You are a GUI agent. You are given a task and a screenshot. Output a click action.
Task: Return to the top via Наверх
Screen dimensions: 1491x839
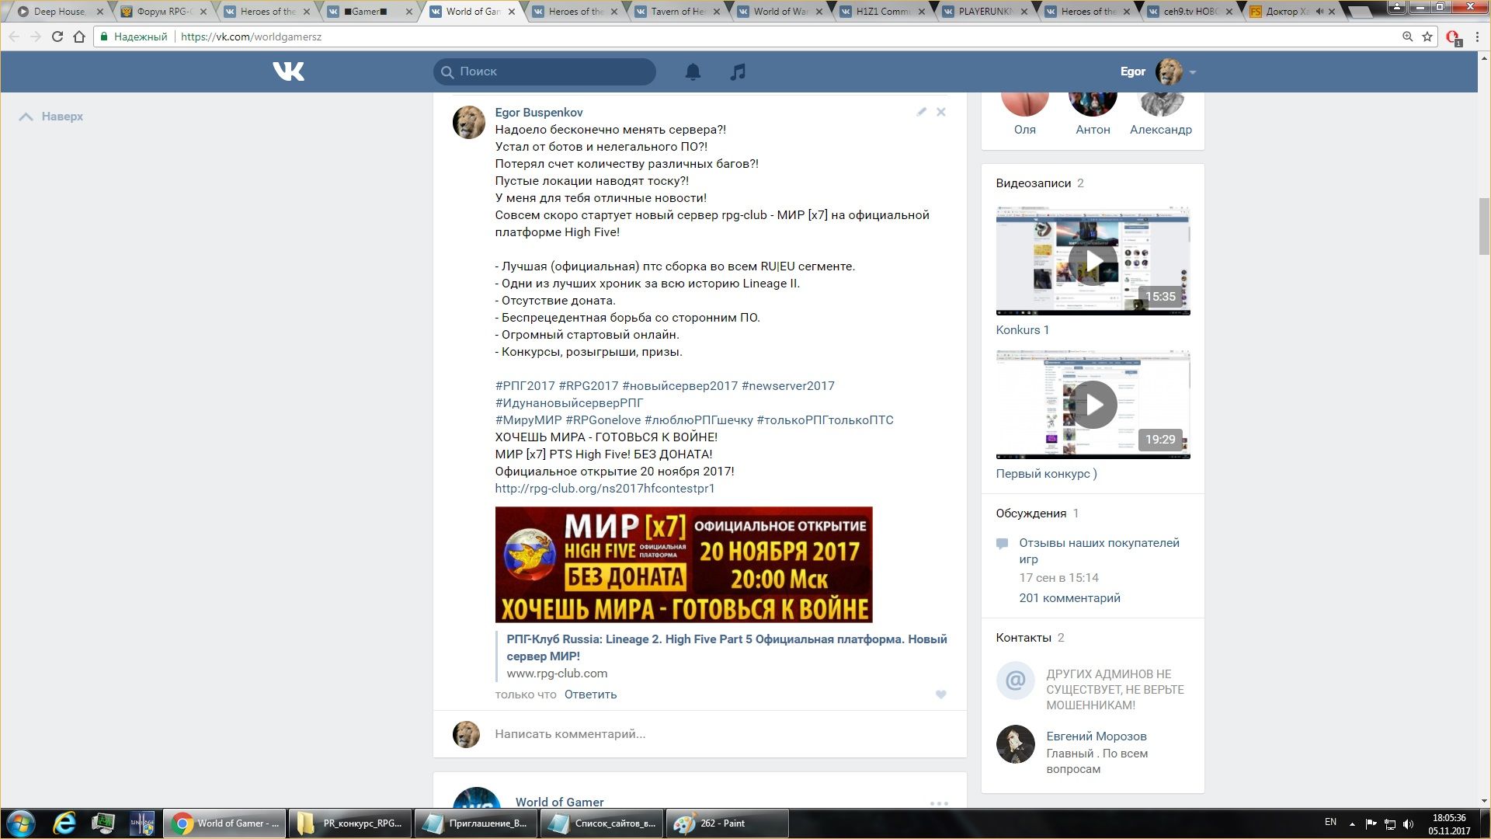51,117
